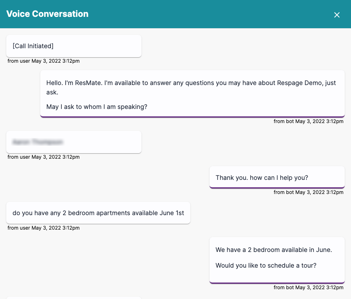
Task: Click the partially visible message bubble at the bottom
Action: 73,297
